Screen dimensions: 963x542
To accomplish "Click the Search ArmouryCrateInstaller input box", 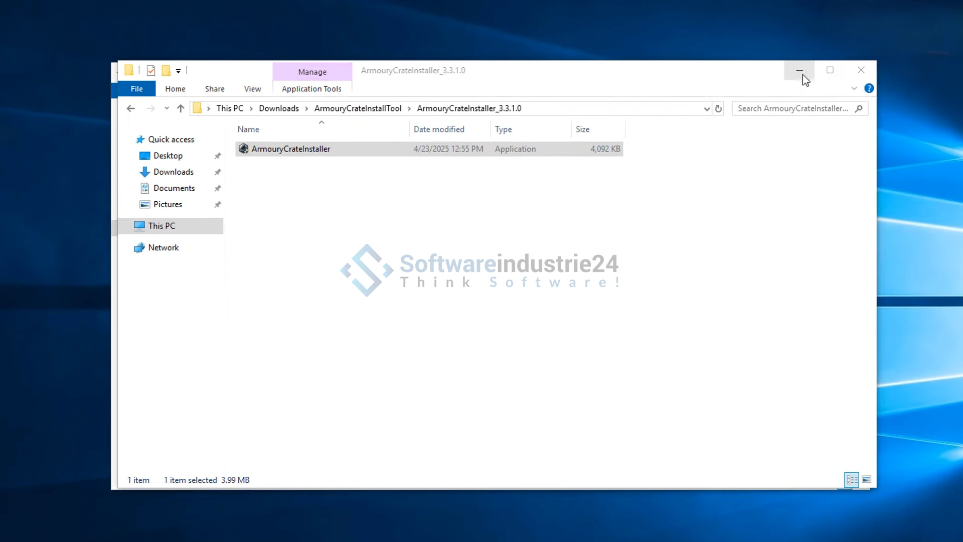I will point(792,108).
